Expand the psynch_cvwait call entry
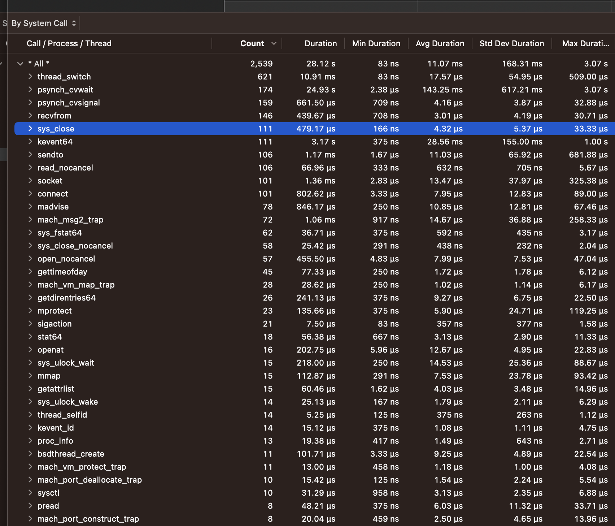Viewport: 615px width, 526px height. point(30,90)
